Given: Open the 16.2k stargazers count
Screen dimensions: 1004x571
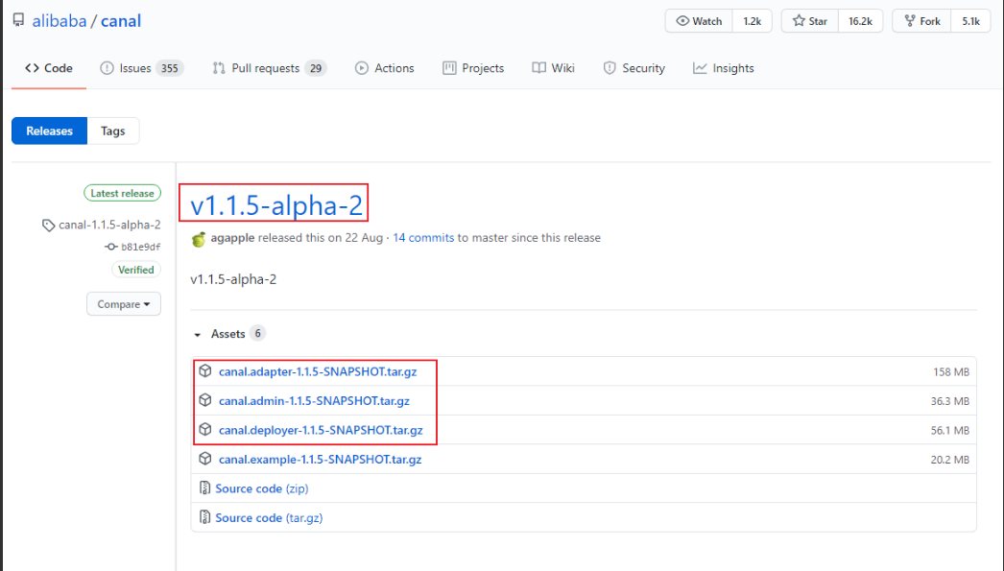Looking at the screenshot, I should [x=860, y=21].
